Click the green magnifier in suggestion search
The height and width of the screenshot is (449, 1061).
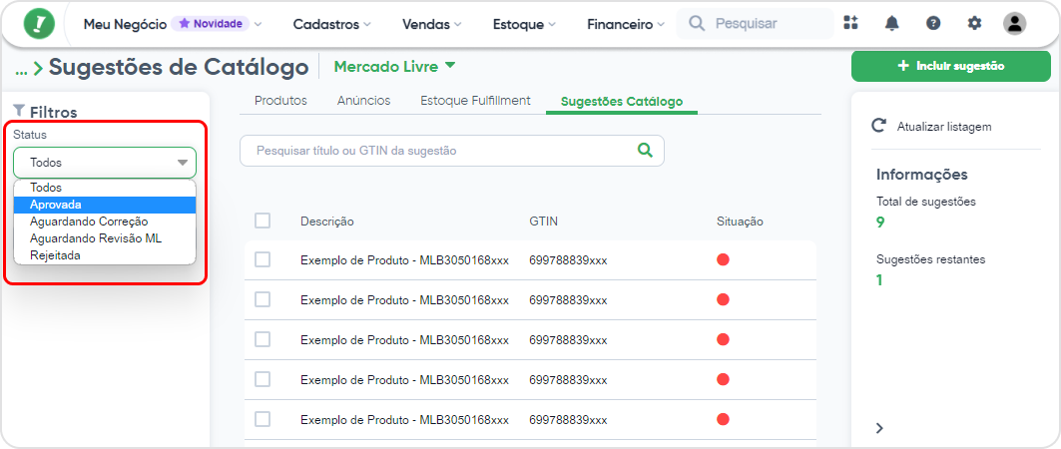(x=646, y=150)
